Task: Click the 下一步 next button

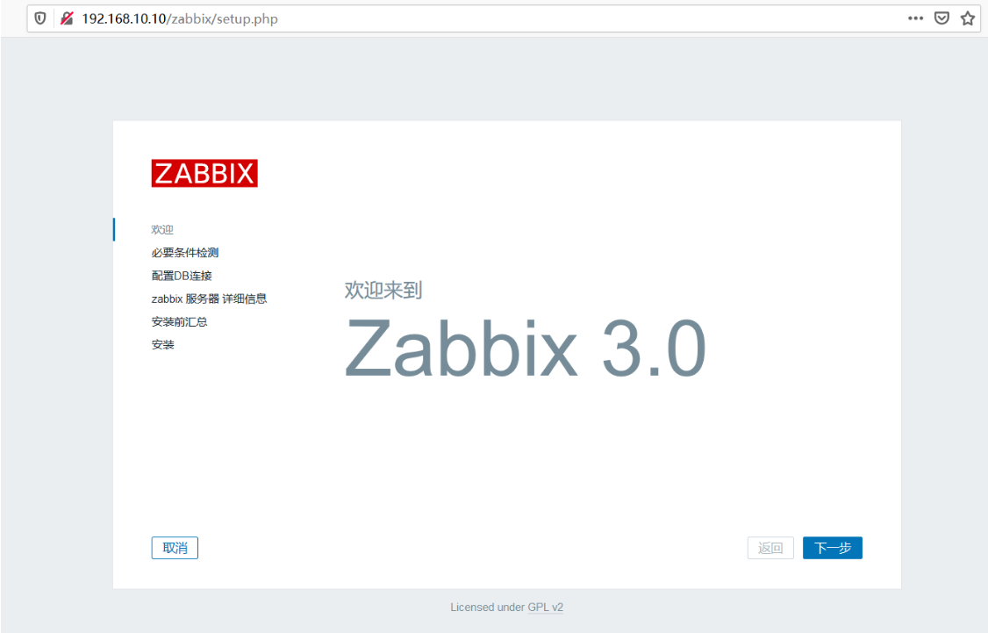Action: click(833, 548)
